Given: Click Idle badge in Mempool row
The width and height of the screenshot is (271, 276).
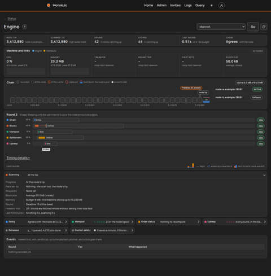Looking at the screenshot, I should 261,132.
